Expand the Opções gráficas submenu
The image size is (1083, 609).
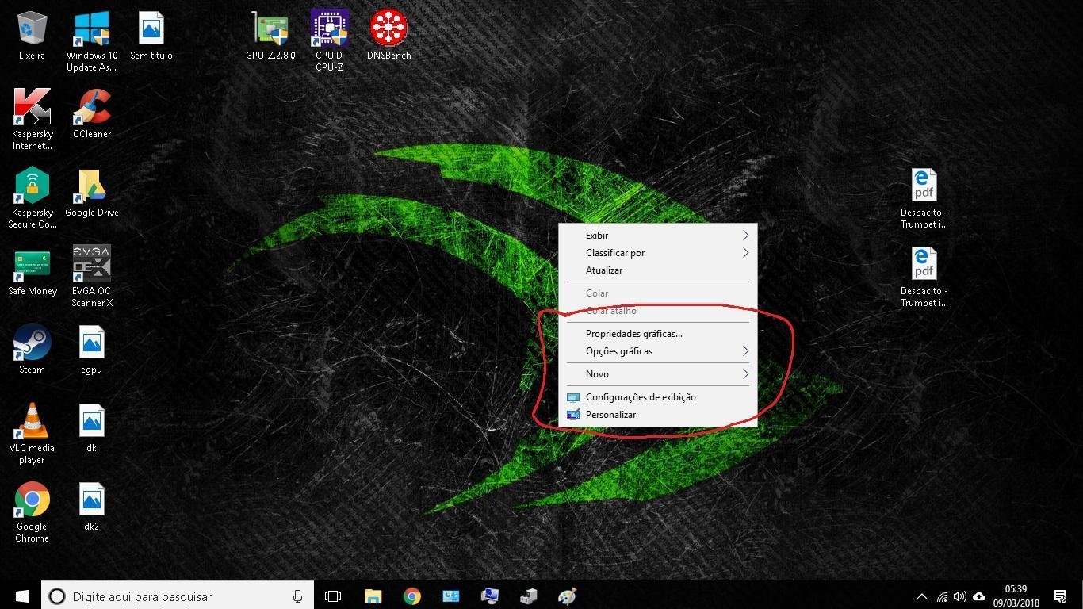click(x=658, y=351)
